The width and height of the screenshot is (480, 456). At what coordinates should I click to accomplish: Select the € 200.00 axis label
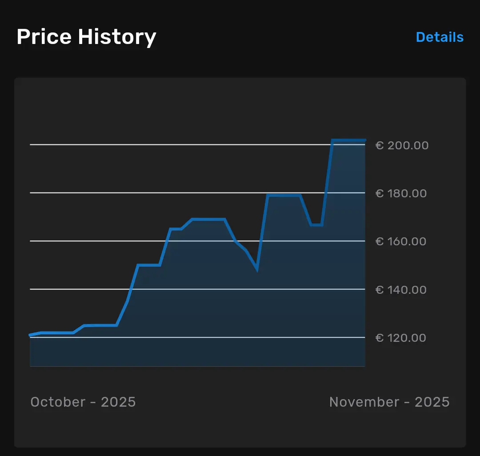click(402, 145)
